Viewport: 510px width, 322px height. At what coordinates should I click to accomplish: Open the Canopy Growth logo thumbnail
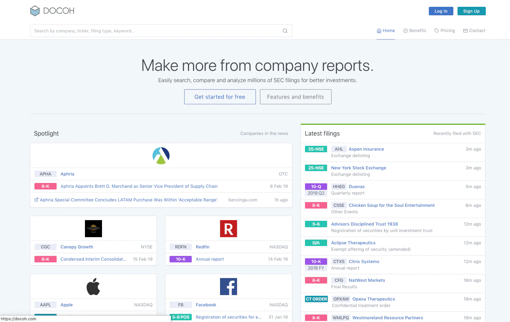tap(93, 229)
